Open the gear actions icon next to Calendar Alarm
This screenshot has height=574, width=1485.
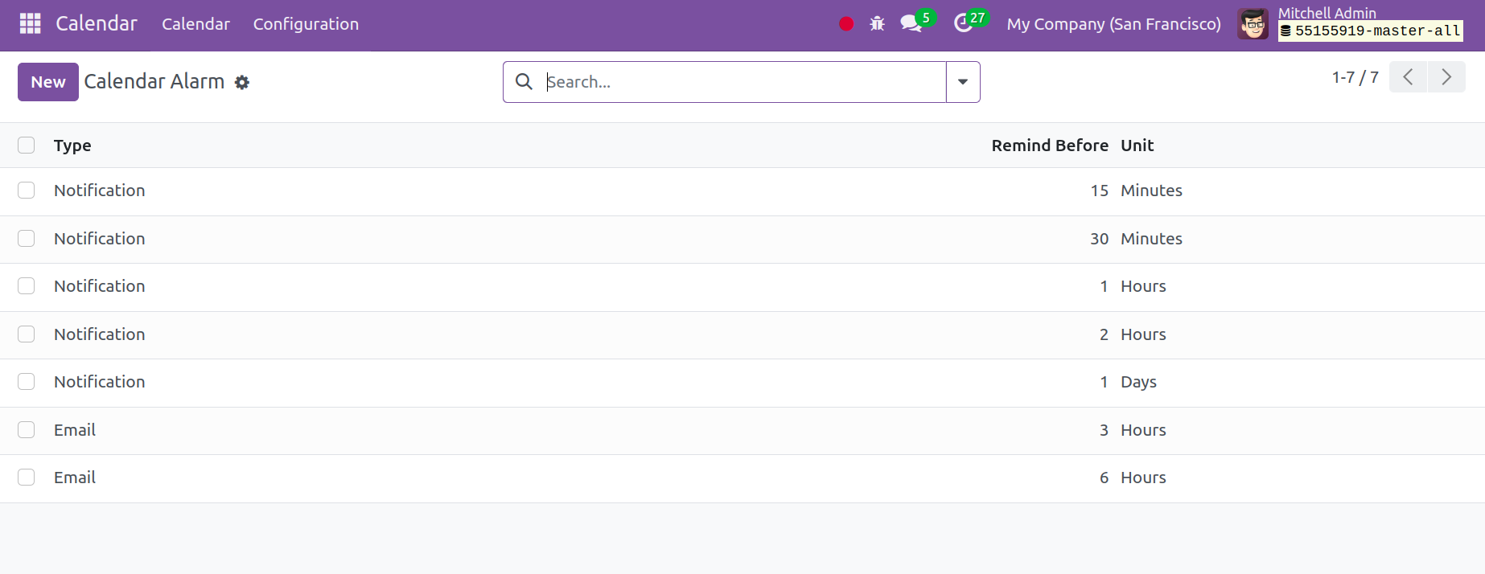click(242, 82)
